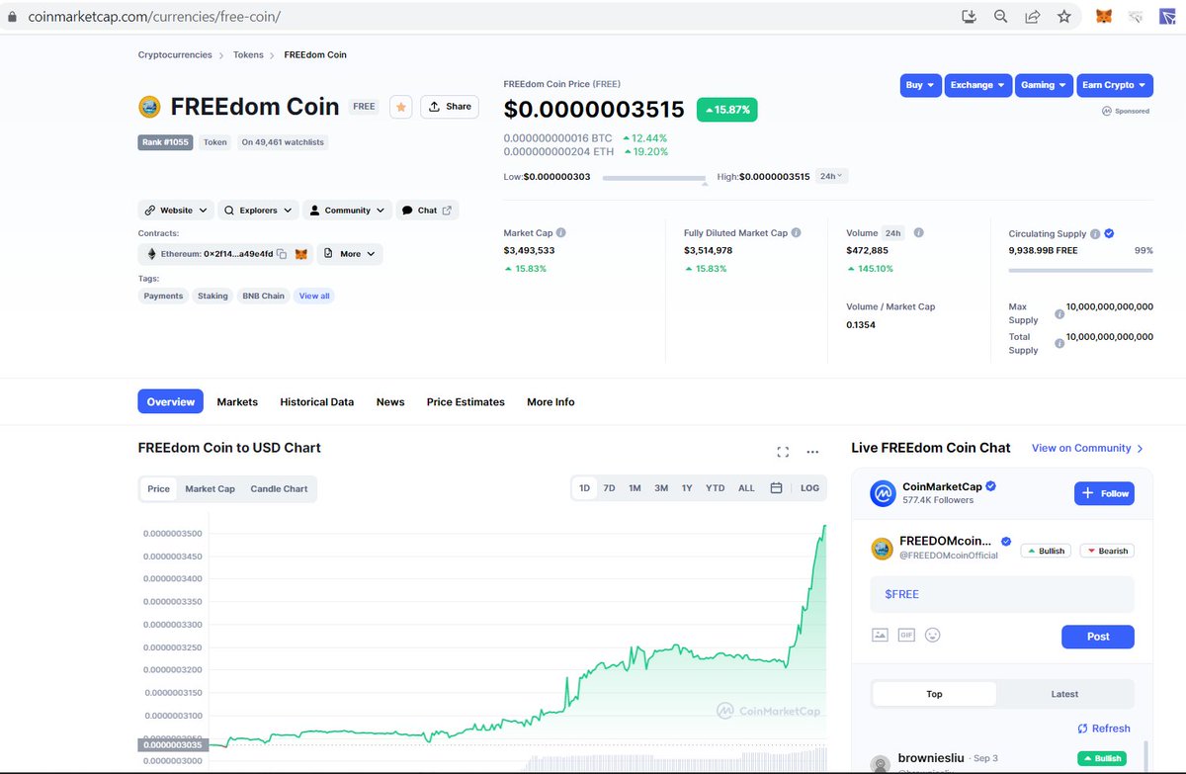
Task: Toggle the LOG scale on the chart
Action: [x=809, y=488]
